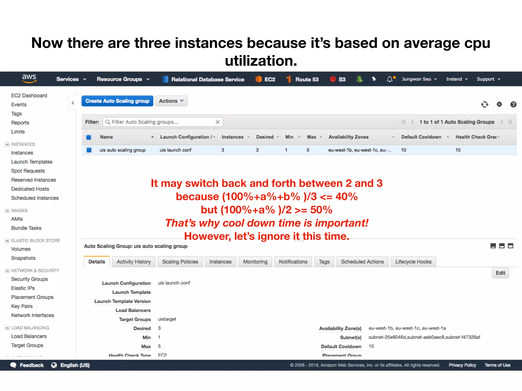Open the EC2 shortcut in the top bar
The image size is (522, 391).
click(265, 79)
